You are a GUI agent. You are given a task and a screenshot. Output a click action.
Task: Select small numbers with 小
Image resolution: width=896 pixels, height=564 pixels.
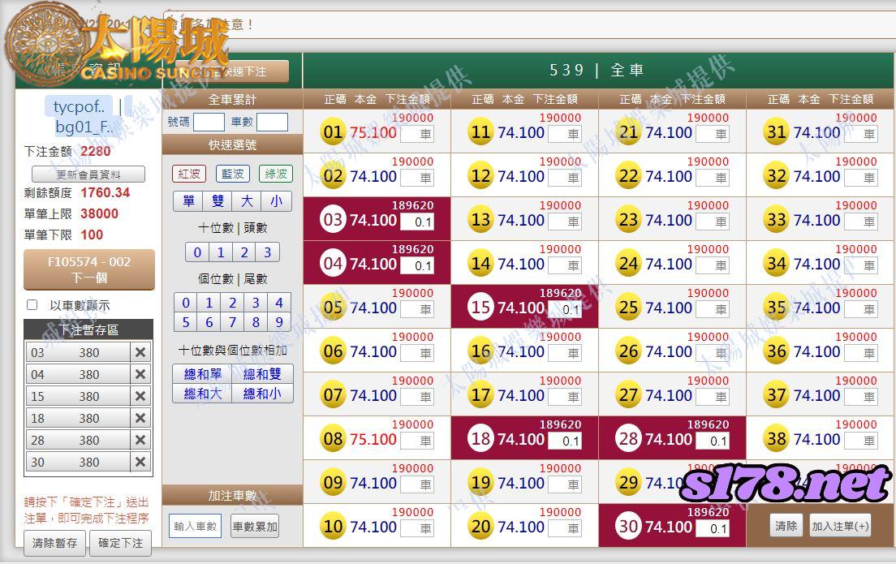coord(277,201)
